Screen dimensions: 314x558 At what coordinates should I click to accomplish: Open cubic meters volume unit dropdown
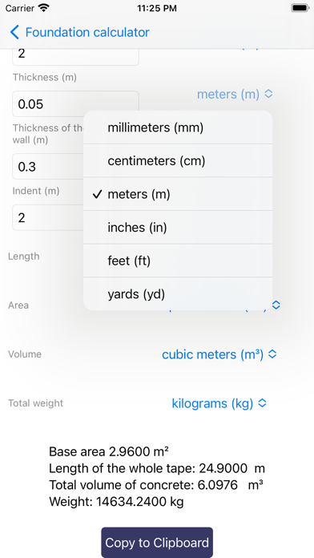click(219, 354)
